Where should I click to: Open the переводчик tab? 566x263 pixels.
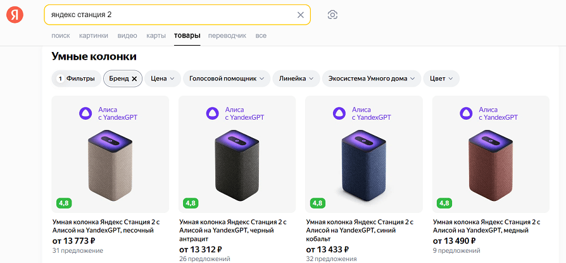click(x=227, y=35)
